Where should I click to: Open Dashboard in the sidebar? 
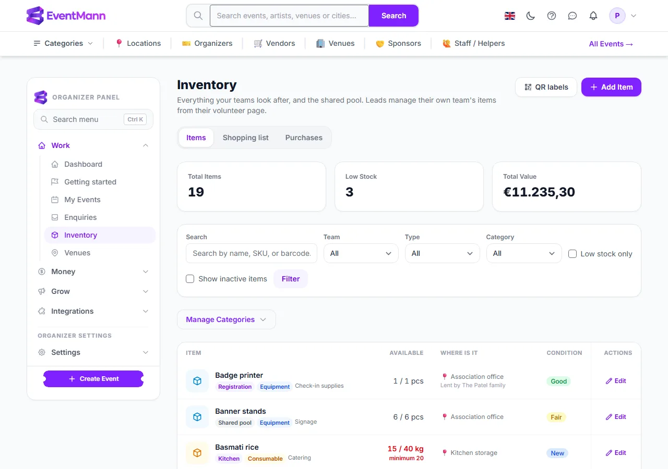tap(100, 164)
